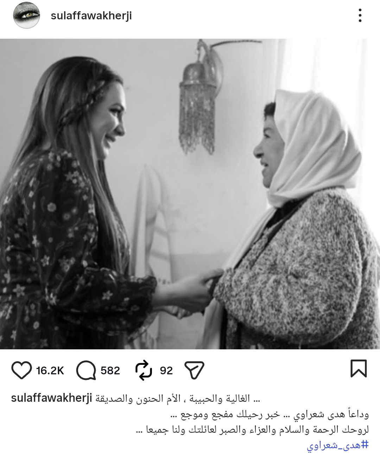Open sulaffawakherji username in the post header

click(x=91, y=16)
